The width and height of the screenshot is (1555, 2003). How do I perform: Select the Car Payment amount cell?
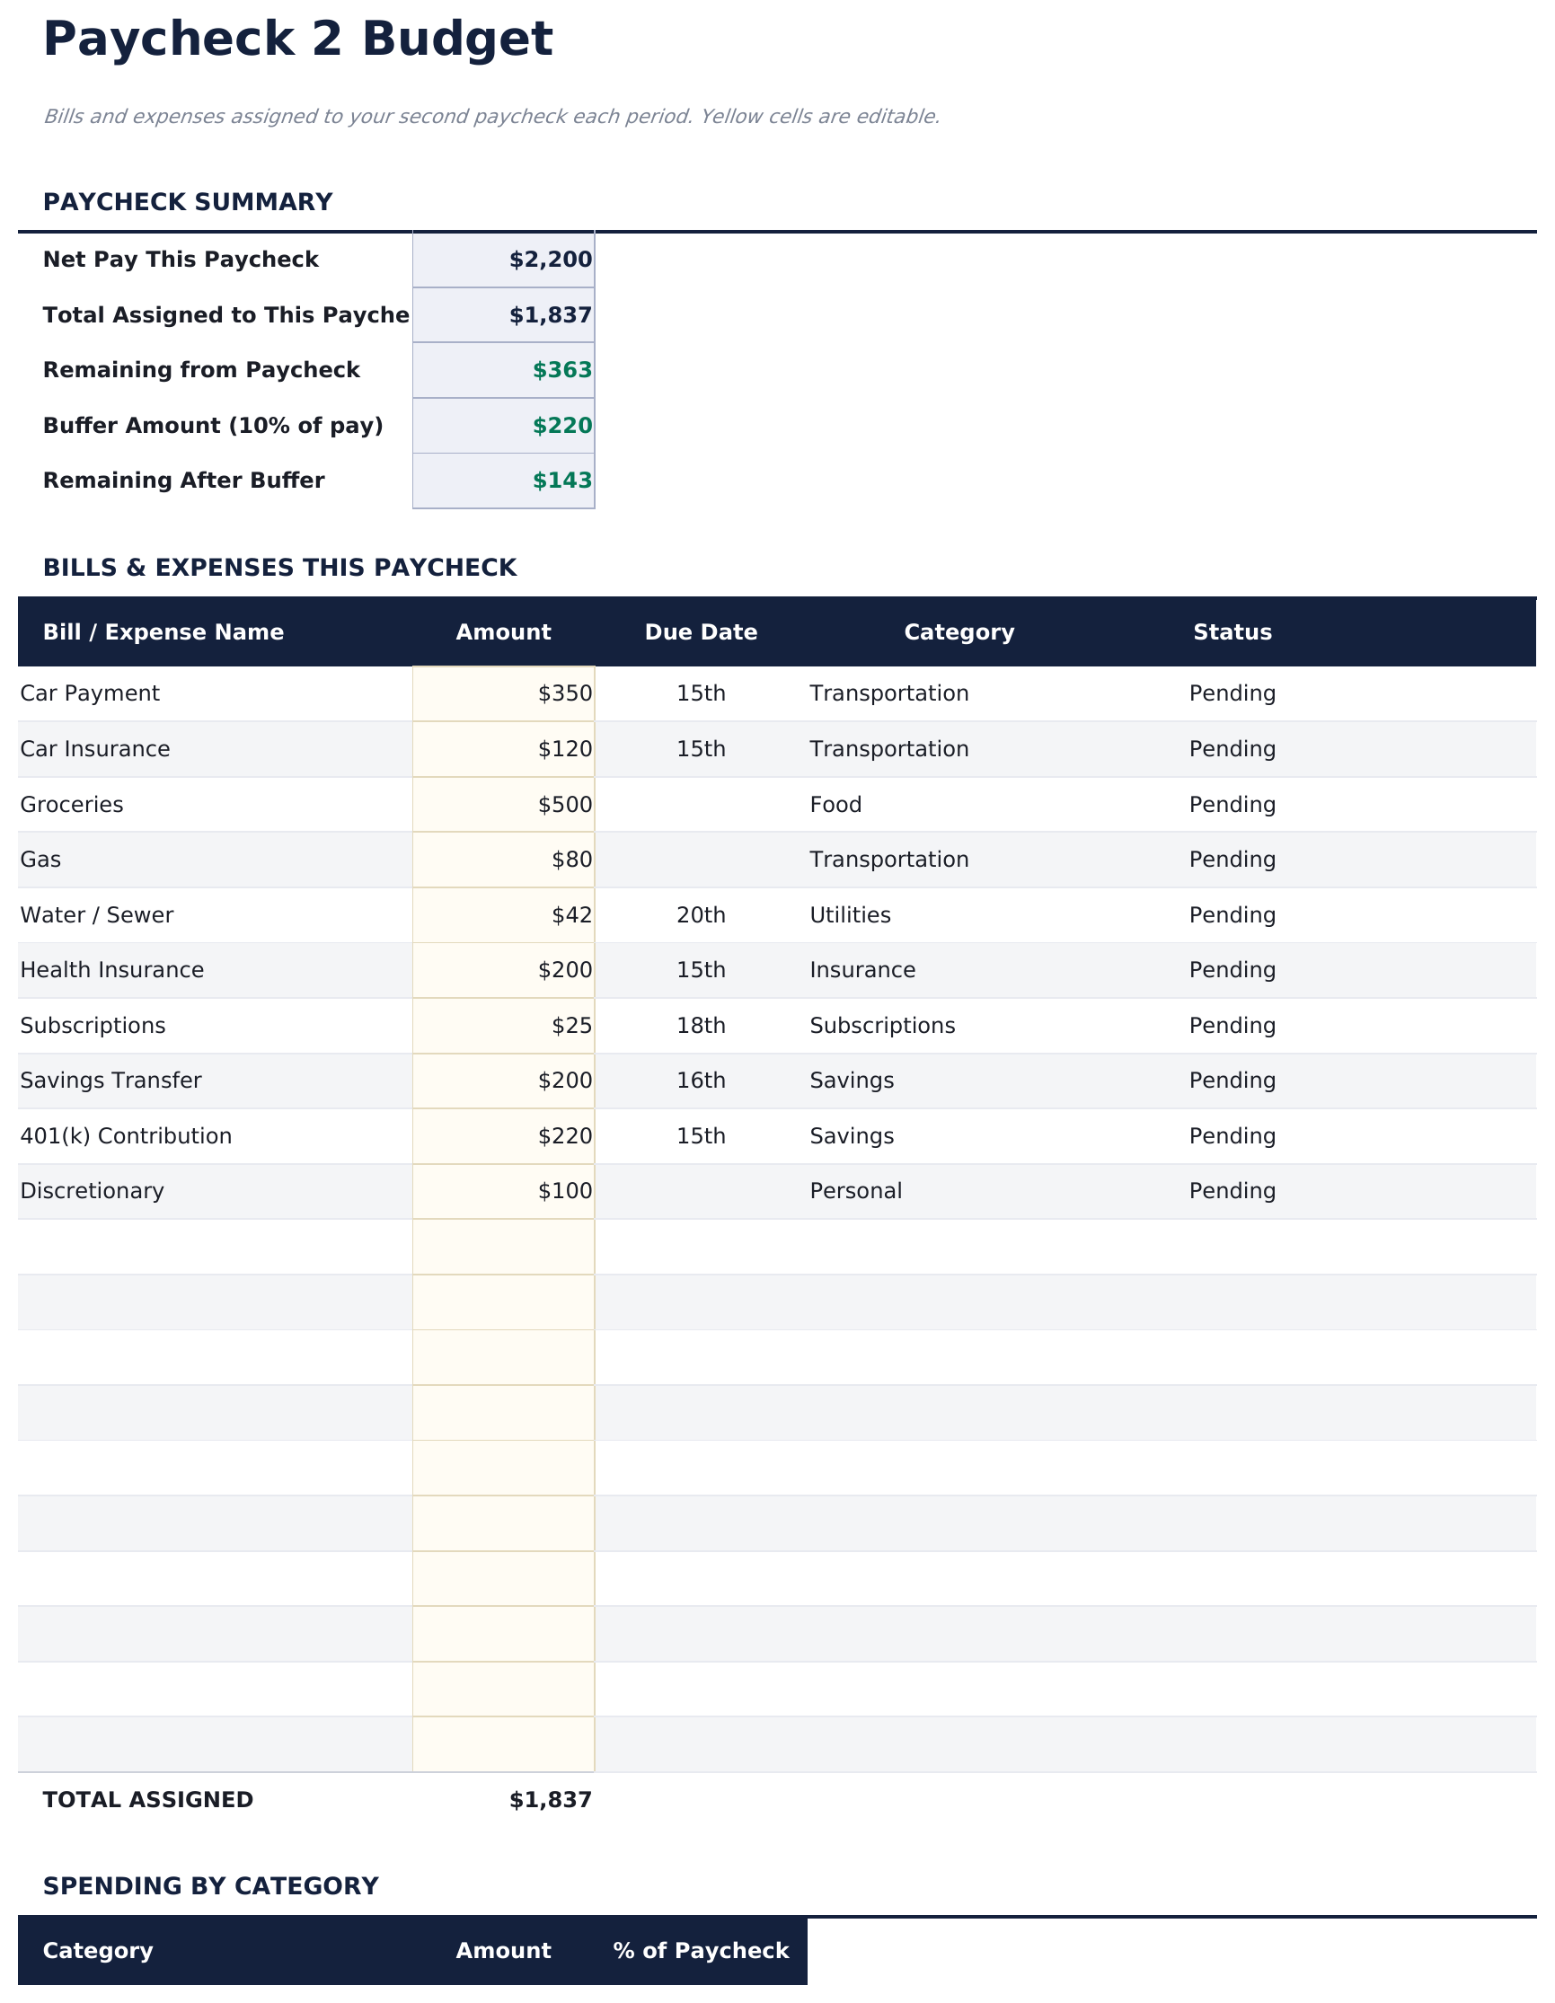click(504, 693)
